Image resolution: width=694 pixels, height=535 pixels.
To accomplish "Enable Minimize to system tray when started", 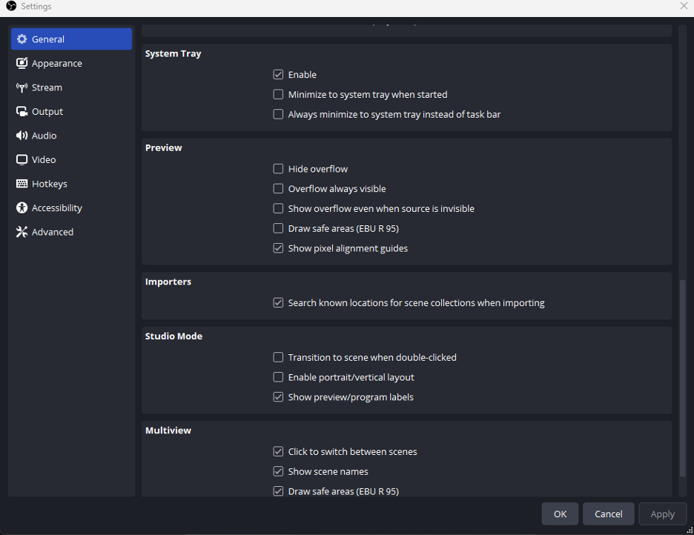I will pyautogui.click(x=278, y=95).
